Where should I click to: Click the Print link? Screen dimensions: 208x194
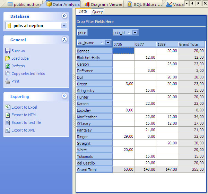click(x=15, y=81)
